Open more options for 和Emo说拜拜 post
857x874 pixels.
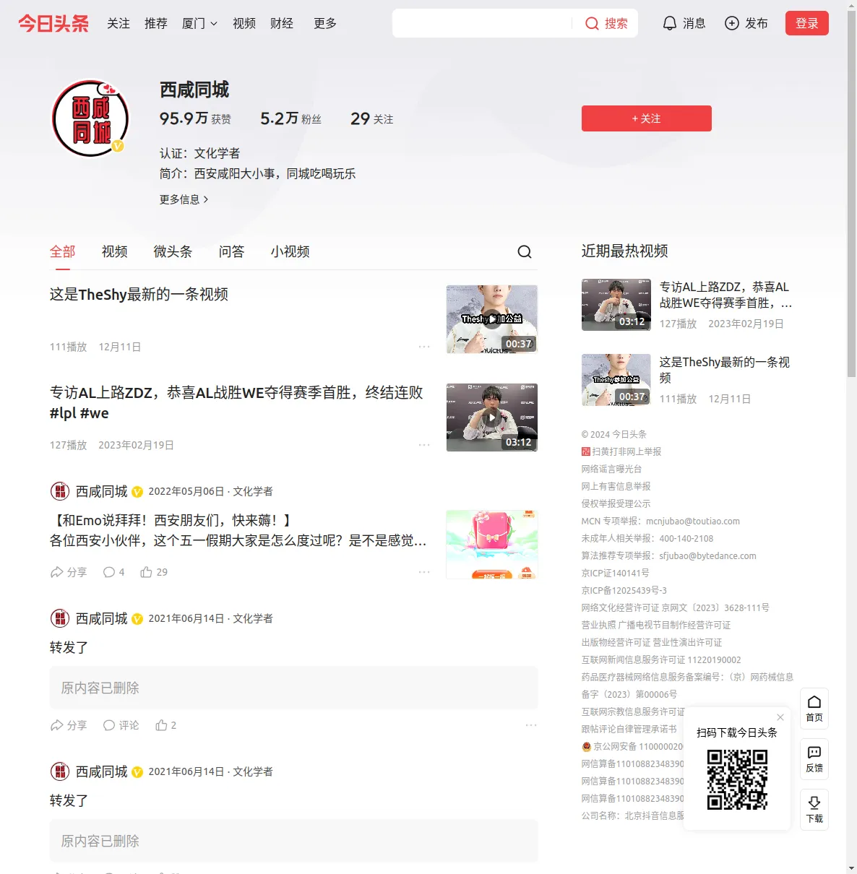(424, 572)
